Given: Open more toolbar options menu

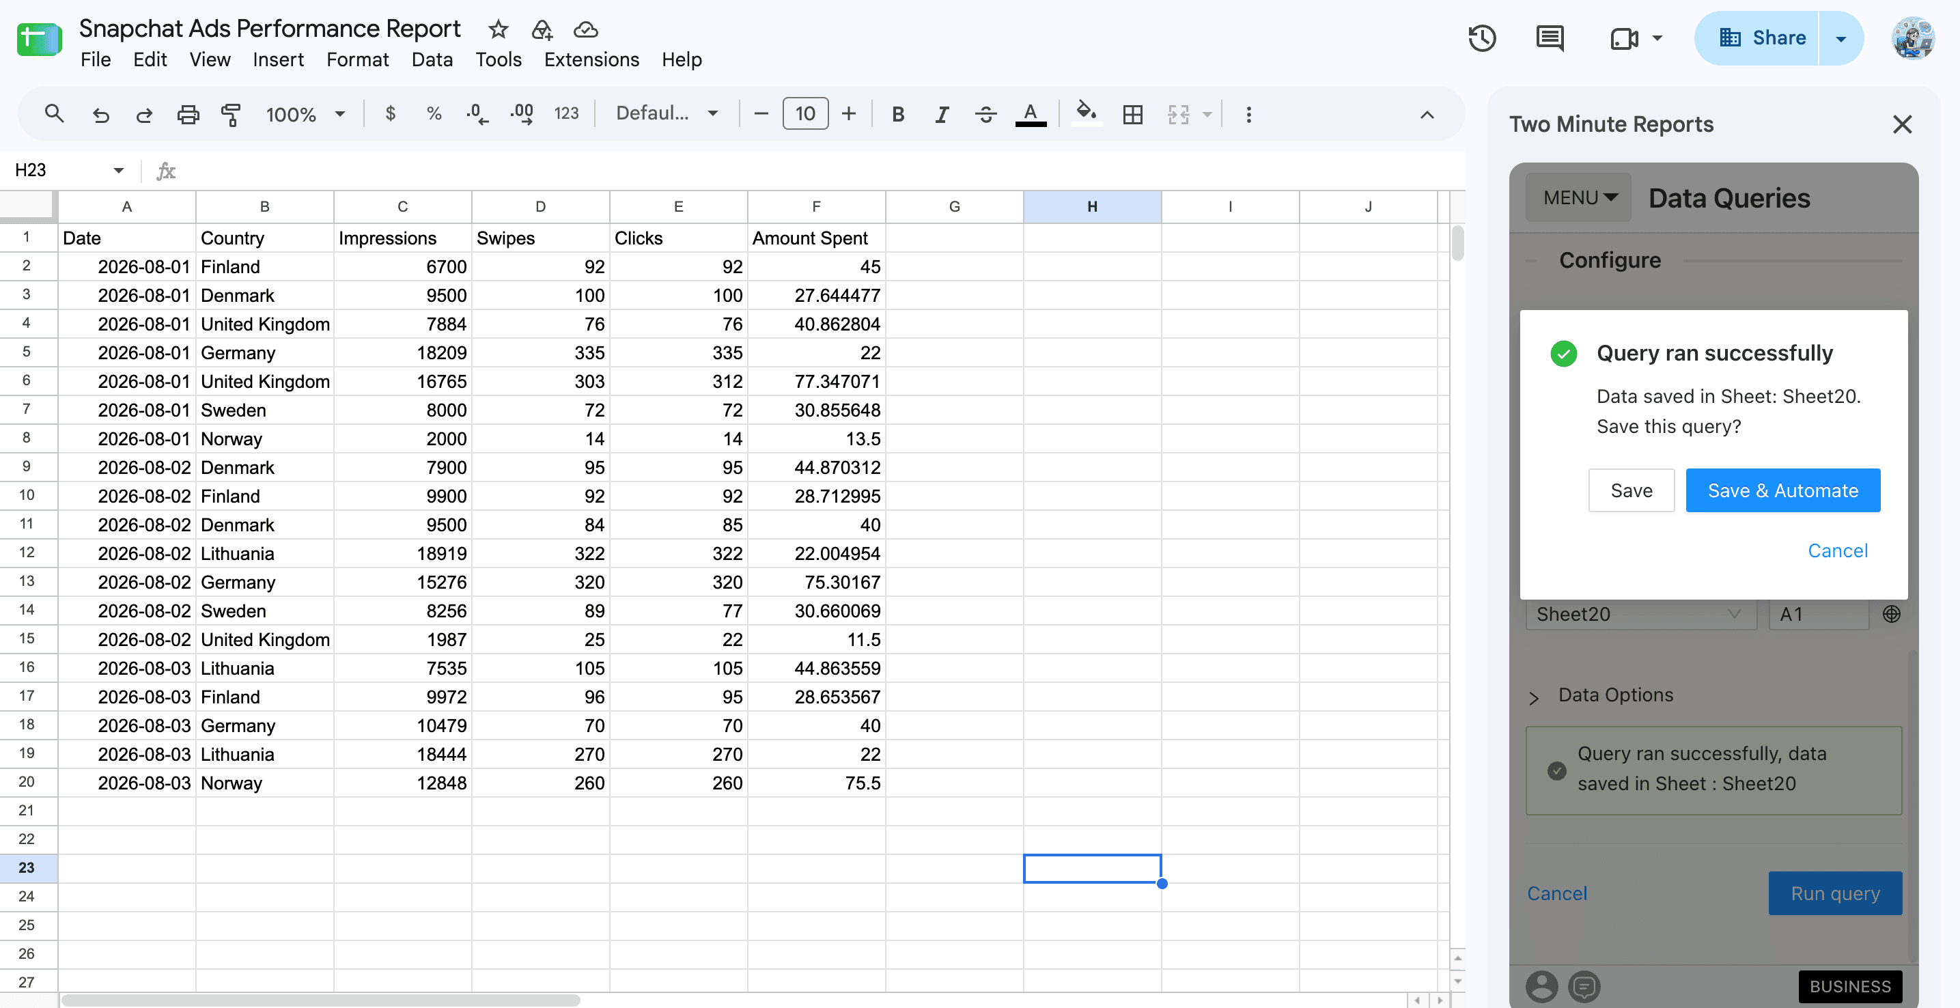Looking at the screenshot, I should (x=1248, y=114).
